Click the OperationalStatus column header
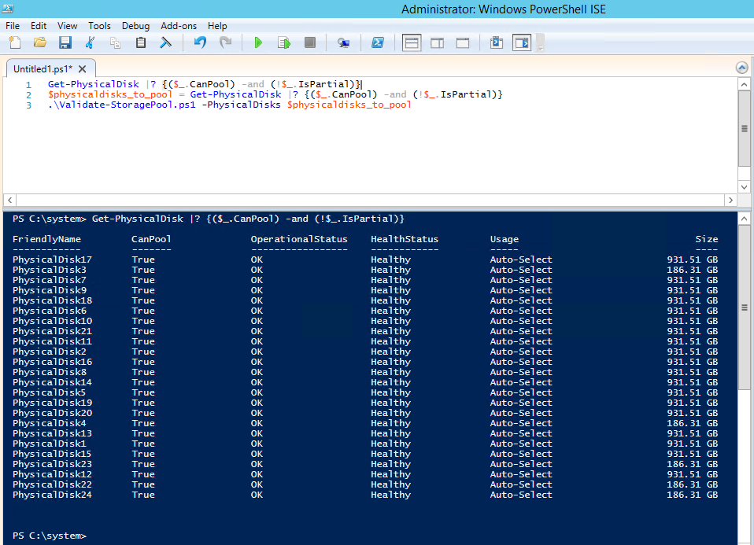This screenshot has height=545, width=754. 299,239
